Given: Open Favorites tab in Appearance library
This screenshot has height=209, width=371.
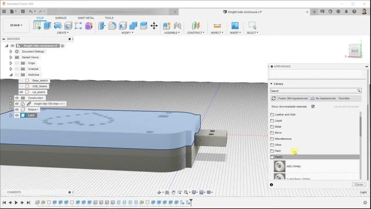Looking at the screenshot, I should pos(344,98).
